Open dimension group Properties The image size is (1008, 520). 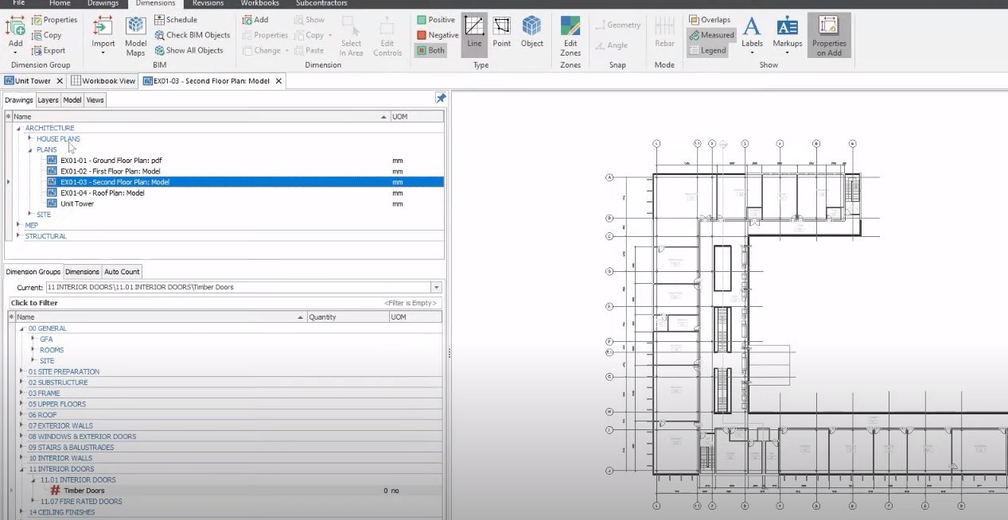[54, 20]
